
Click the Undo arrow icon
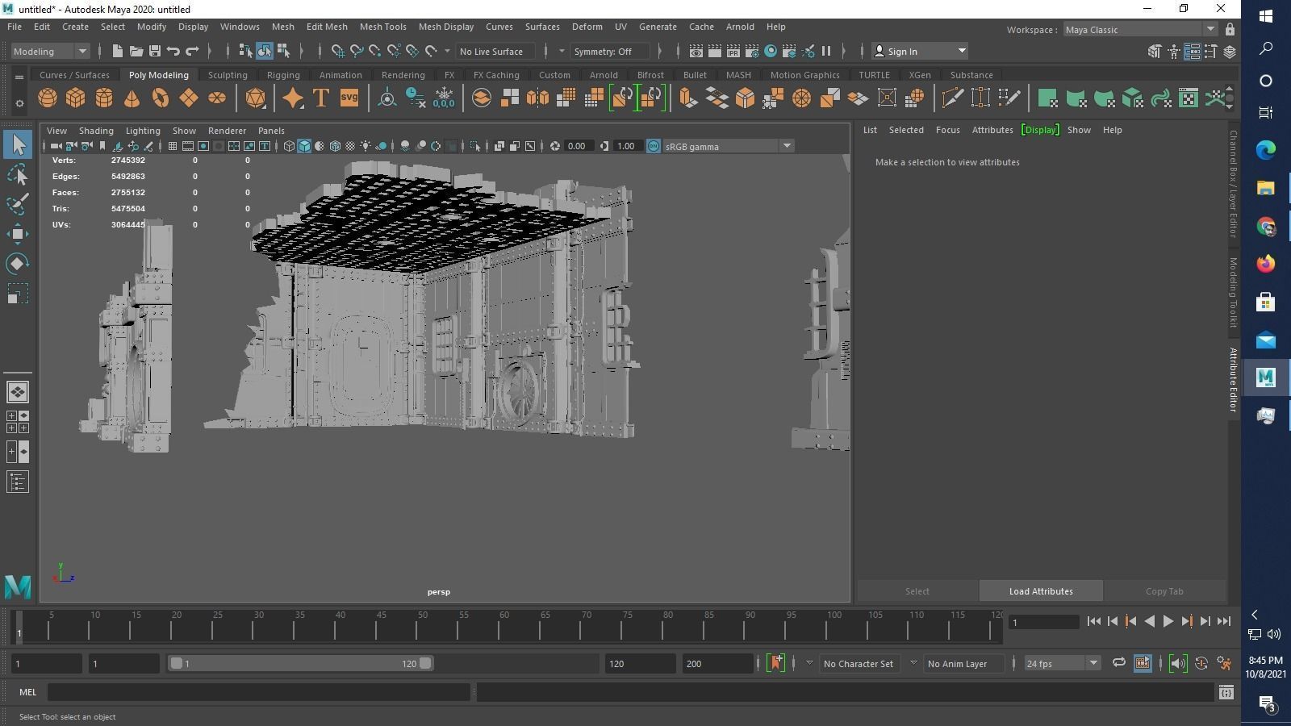173,51
